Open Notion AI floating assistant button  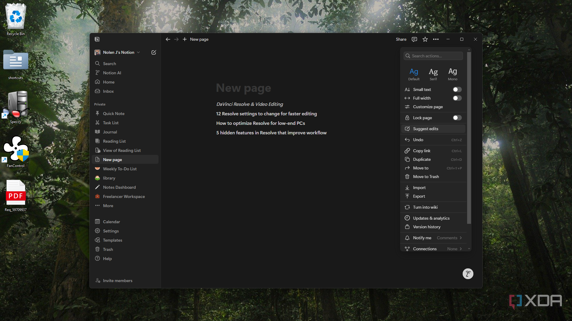pos(468,274)
